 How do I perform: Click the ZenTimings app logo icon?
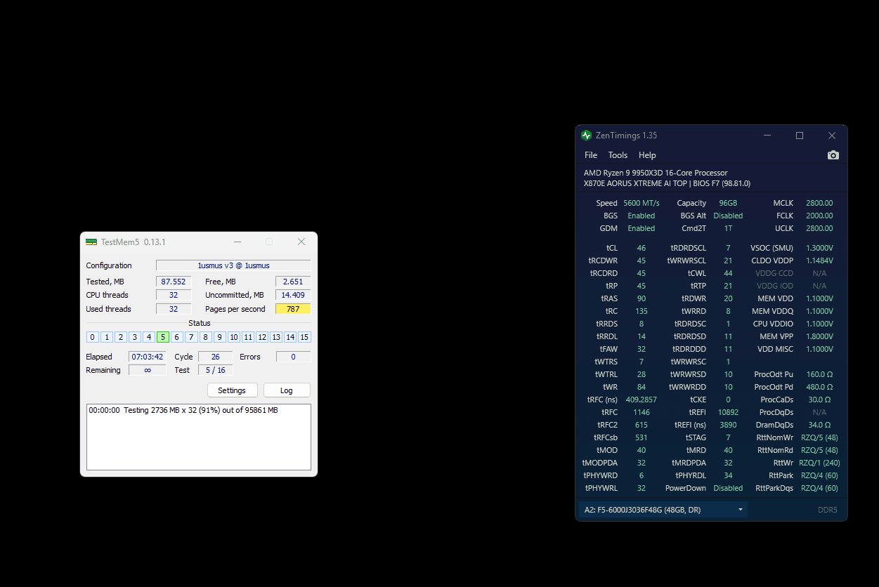coord(586,136)
